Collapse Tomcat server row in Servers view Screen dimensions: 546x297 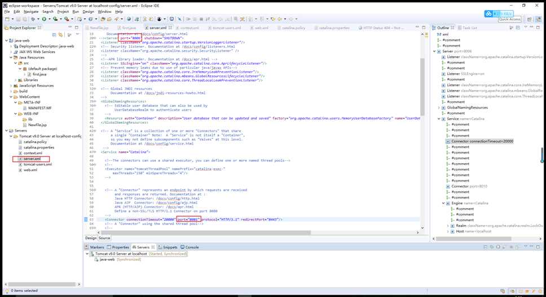click(87, 254)
